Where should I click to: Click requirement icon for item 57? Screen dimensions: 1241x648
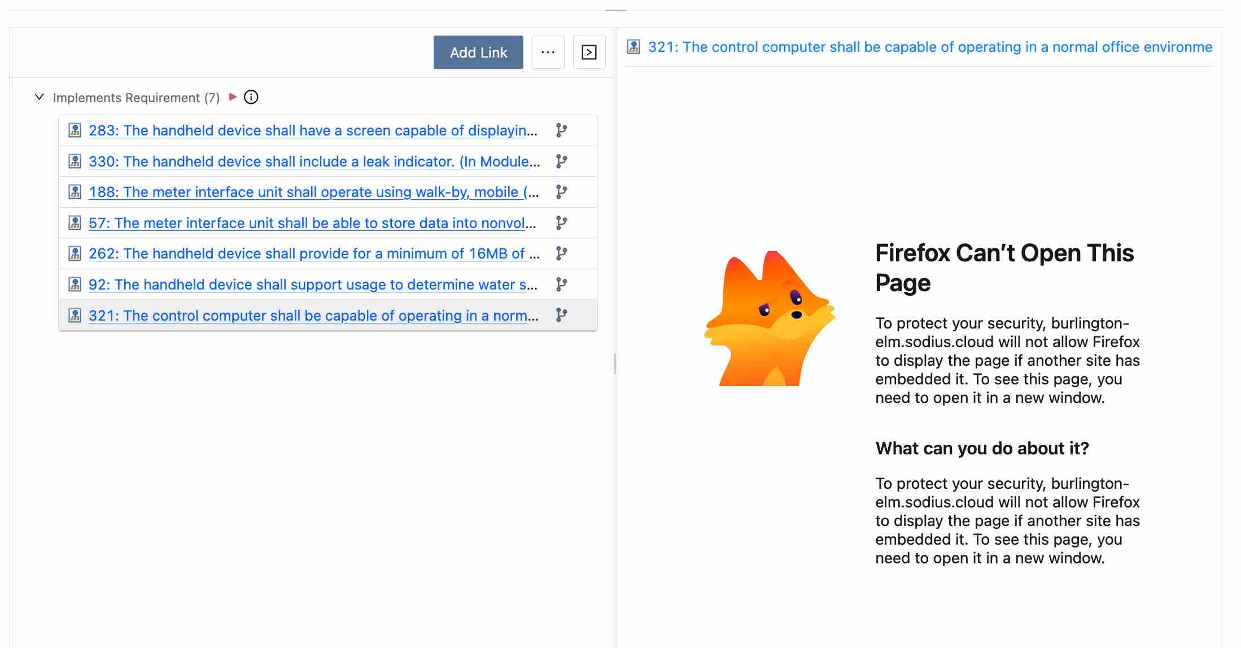[75, 223]
